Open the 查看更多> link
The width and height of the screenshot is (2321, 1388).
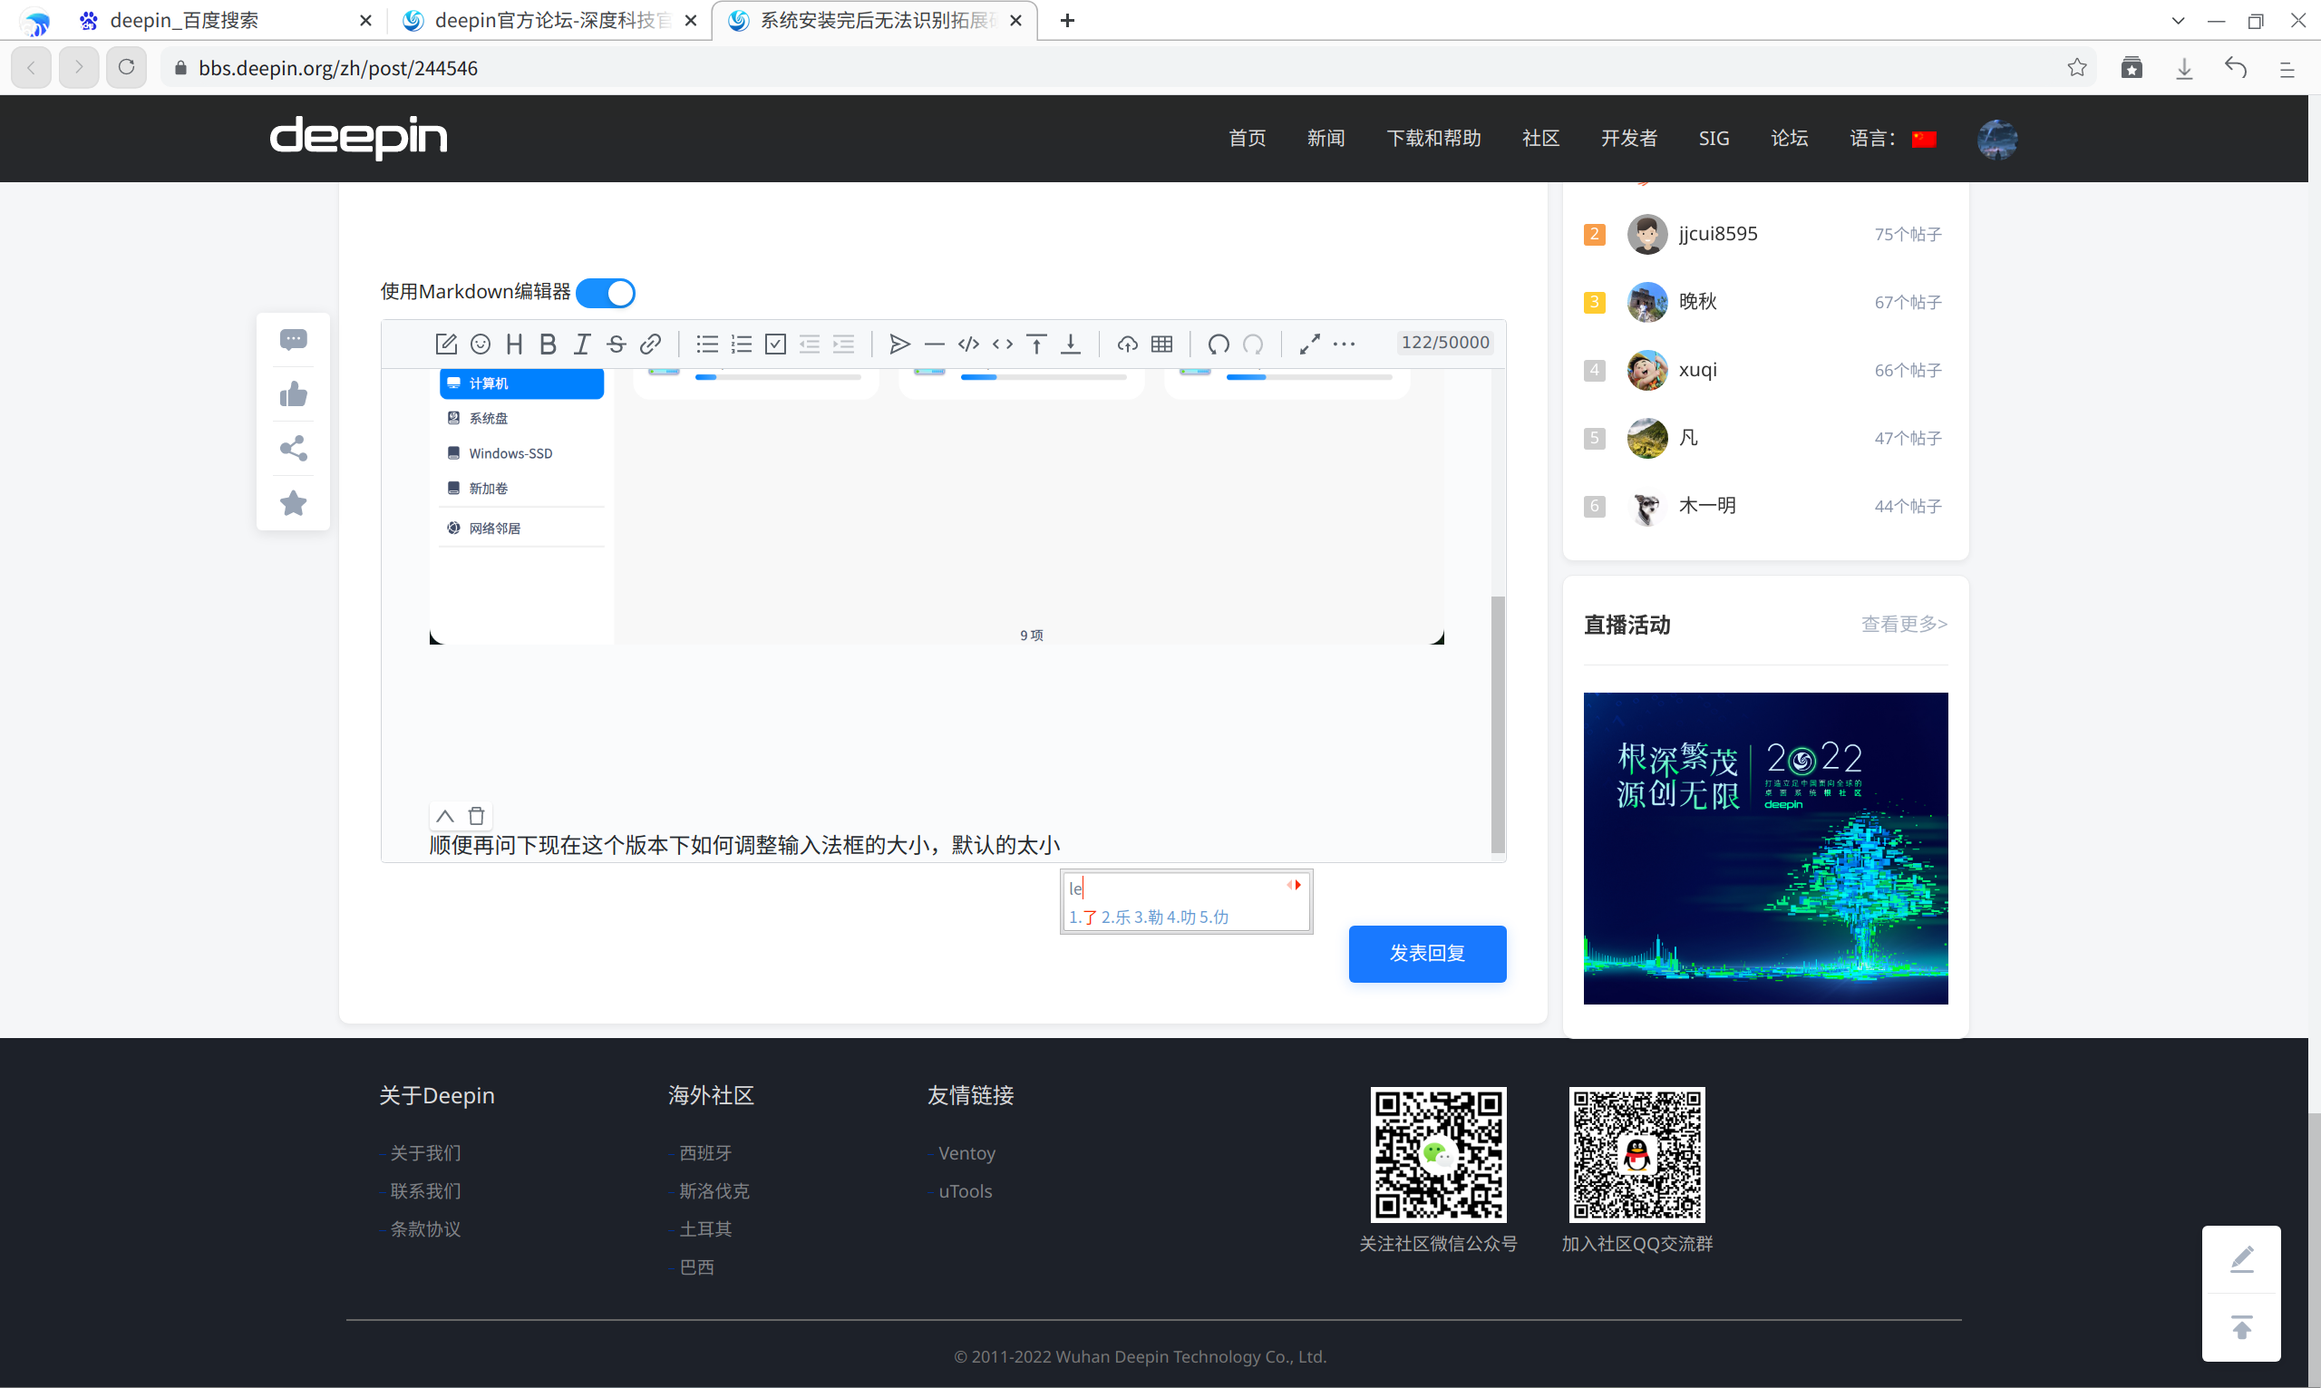[1903, 624]
